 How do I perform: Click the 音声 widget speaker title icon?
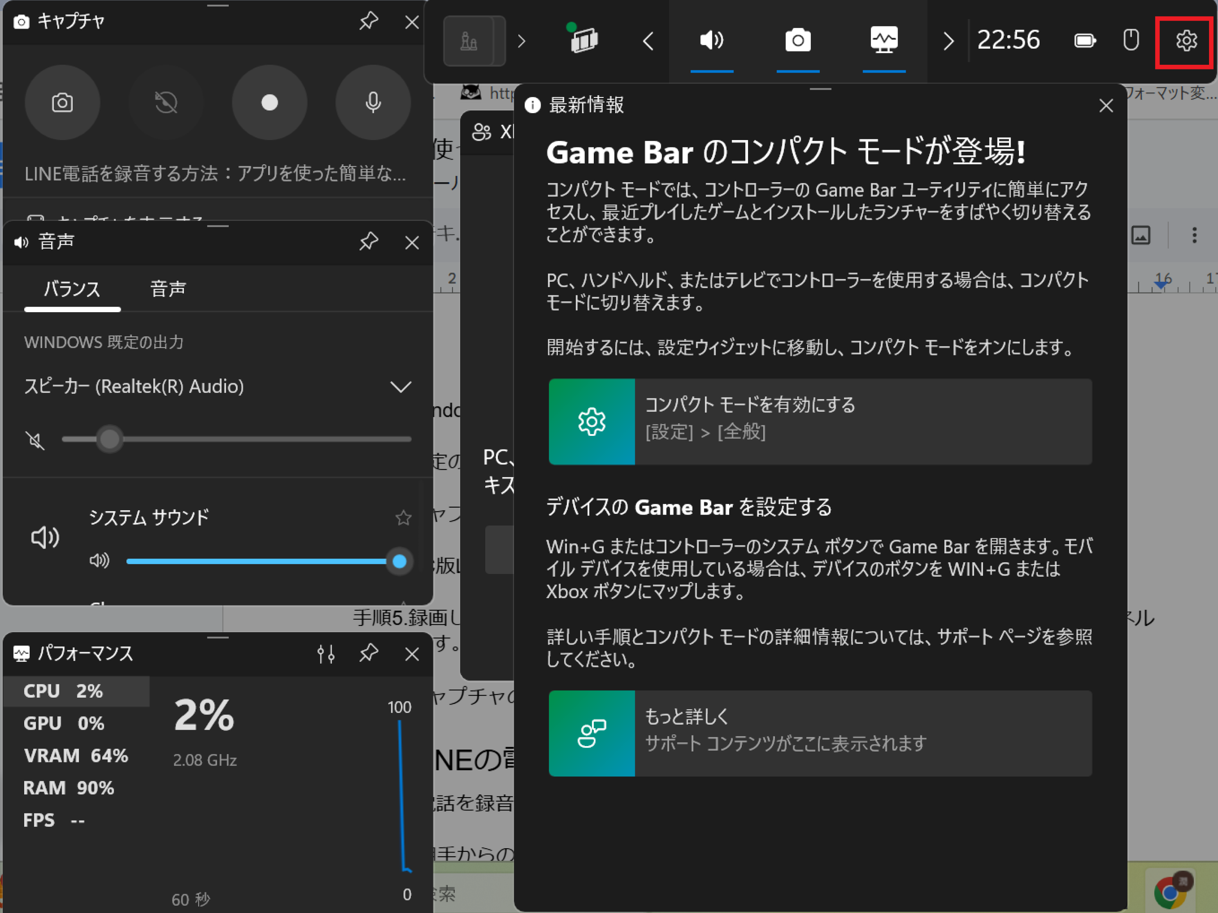coord(21,242)
